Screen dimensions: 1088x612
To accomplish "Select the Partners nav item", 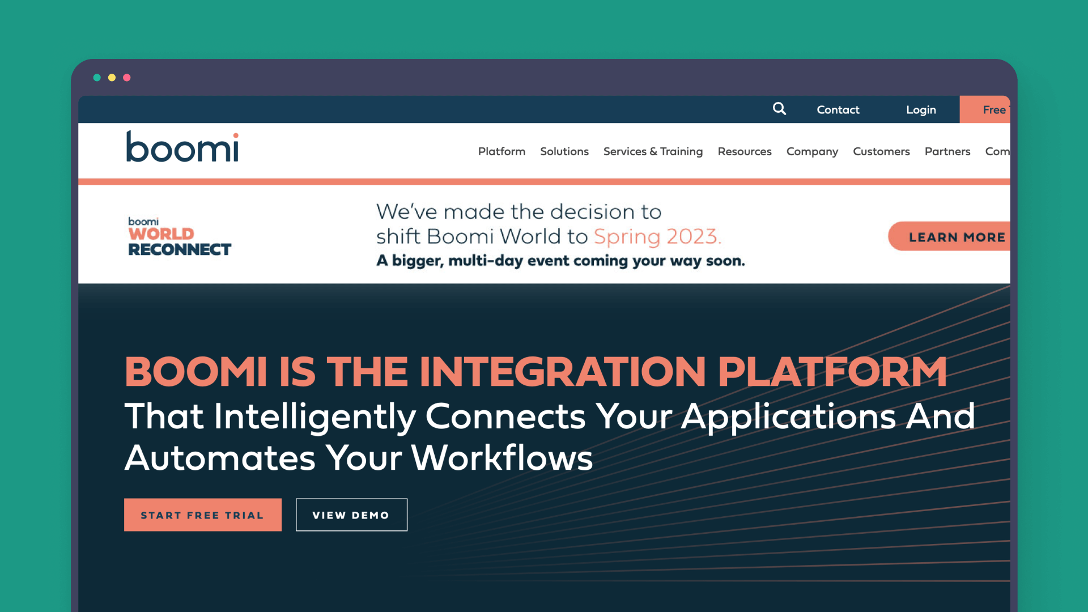I will click(947, 151).
